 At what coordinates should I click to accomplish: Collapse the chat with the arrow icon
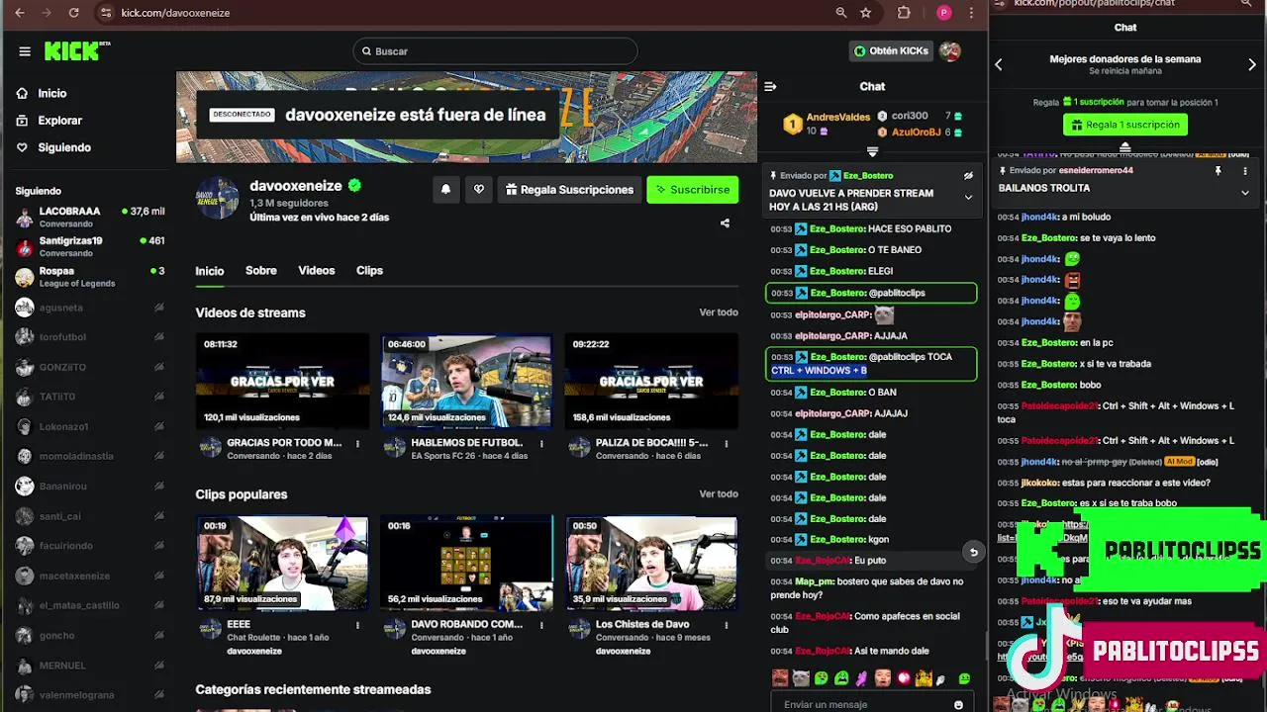(770, 86)
